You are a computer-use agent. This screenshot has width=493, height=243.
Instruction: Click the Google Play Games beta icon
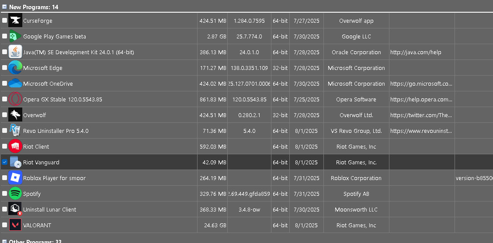click(x=15, y=36)
